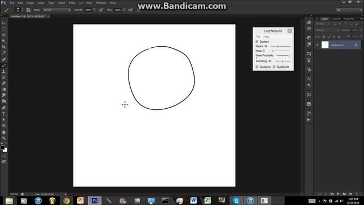Click the Opacity value field in options bar
This screenshot has width=364, height=205.
click(88, 10)
